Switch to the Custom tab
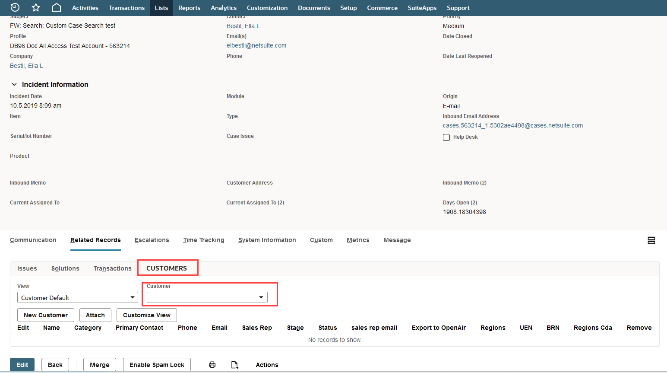Screen dimensions: 667x373 [321, 240]
